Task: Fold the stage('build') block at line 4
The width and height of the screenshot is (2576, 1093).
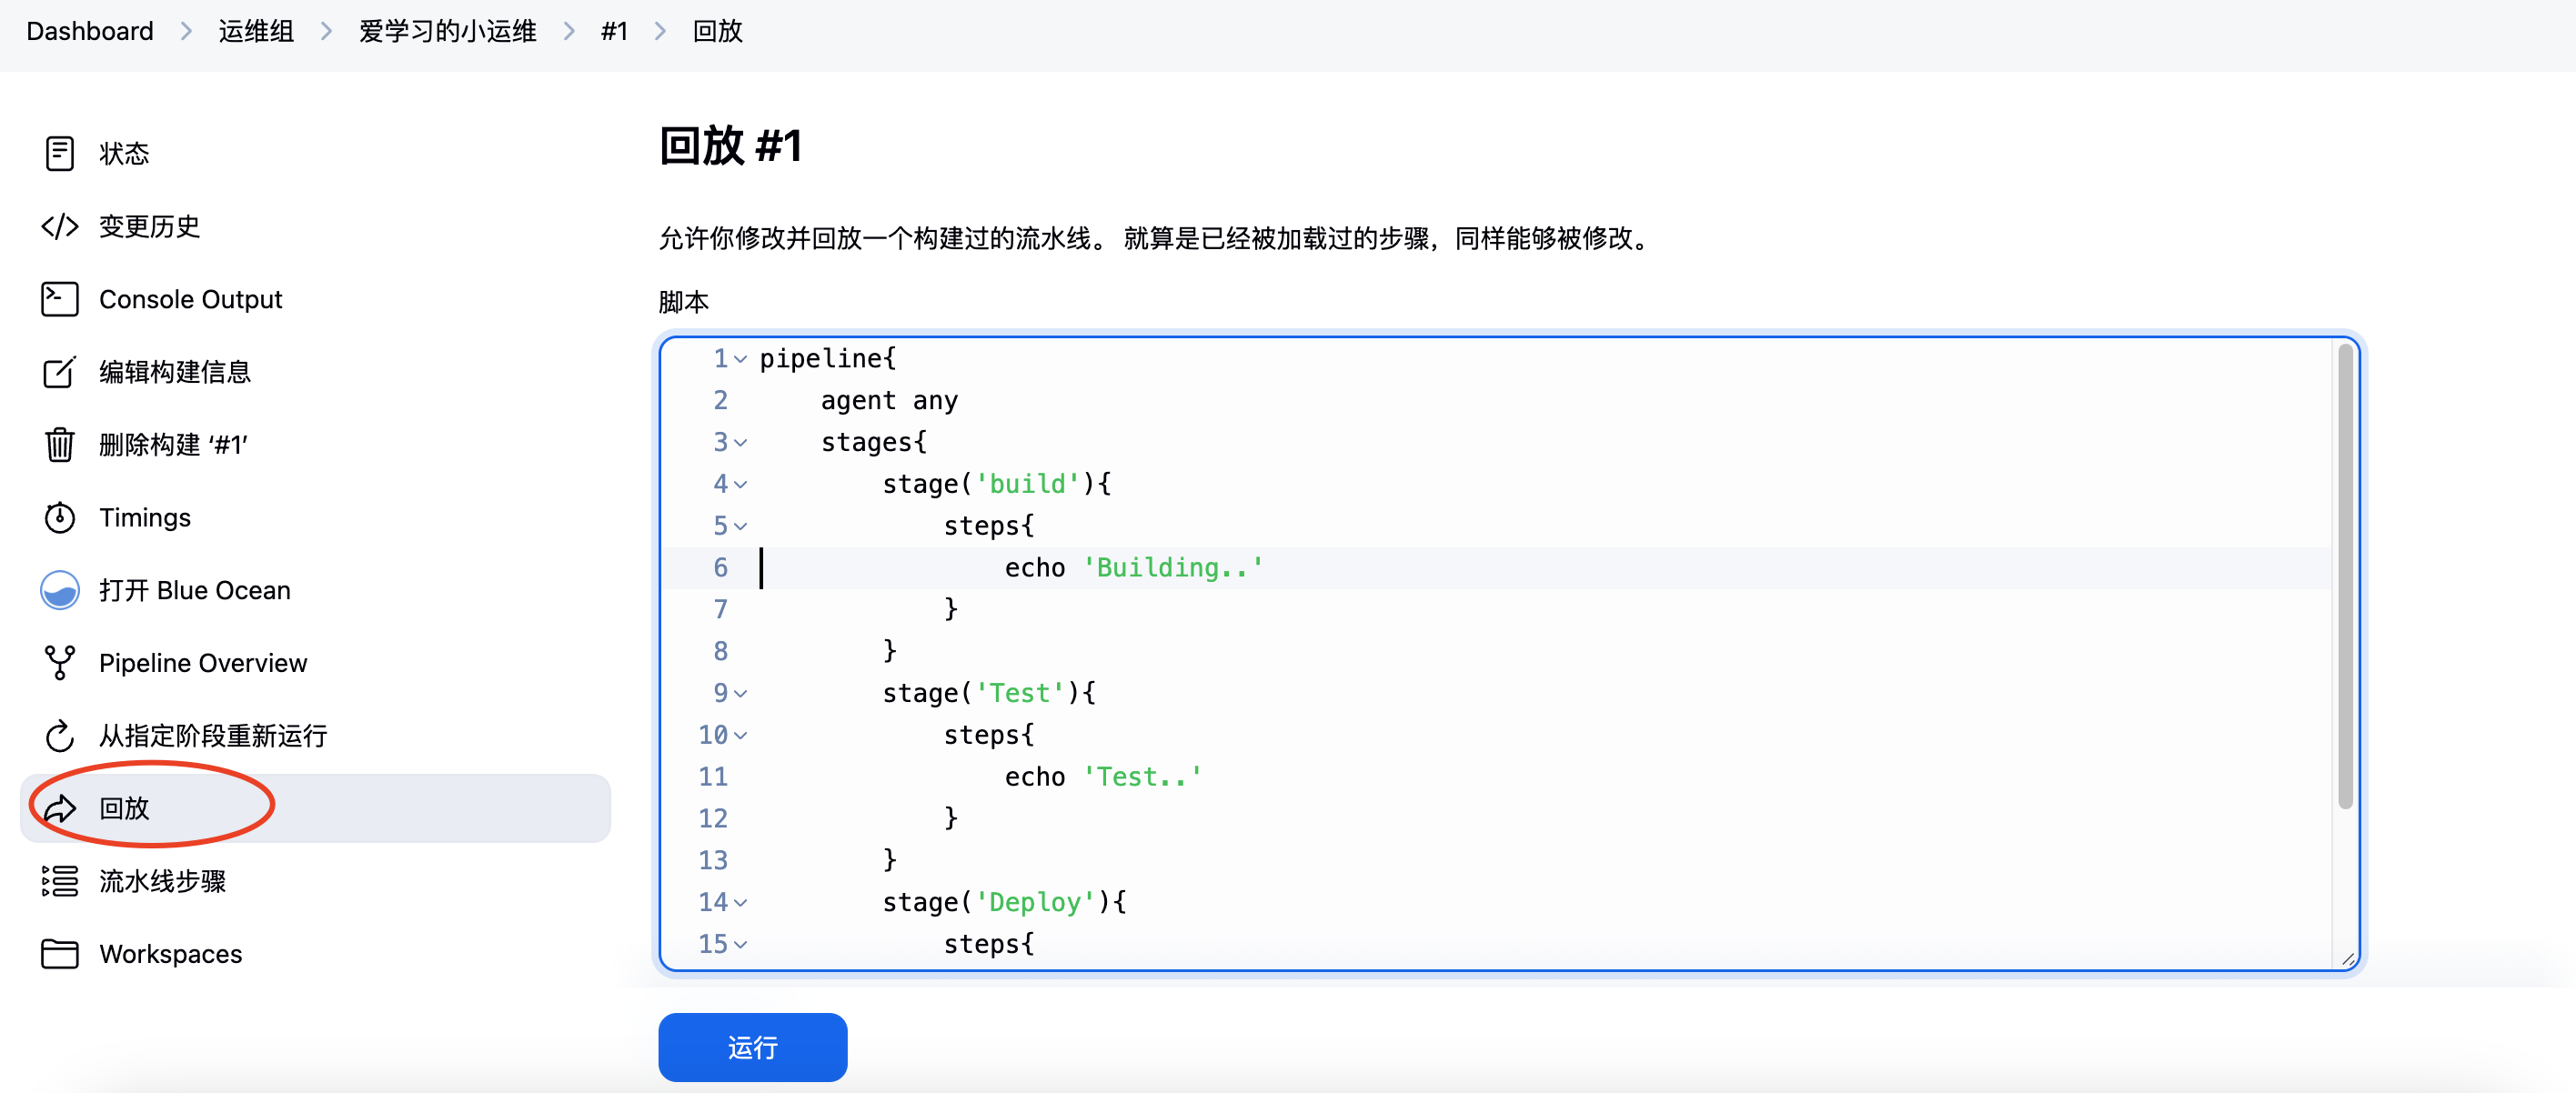Action: 740,485
